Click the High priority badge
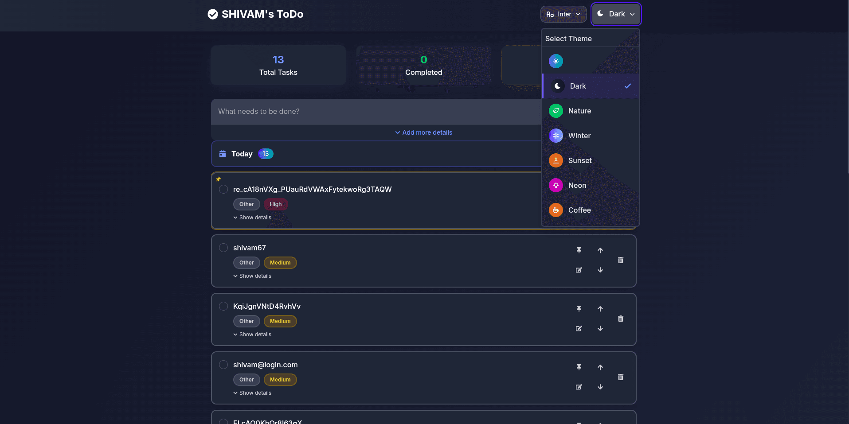Viewport: 849px width, 424px height. point(275,204)
